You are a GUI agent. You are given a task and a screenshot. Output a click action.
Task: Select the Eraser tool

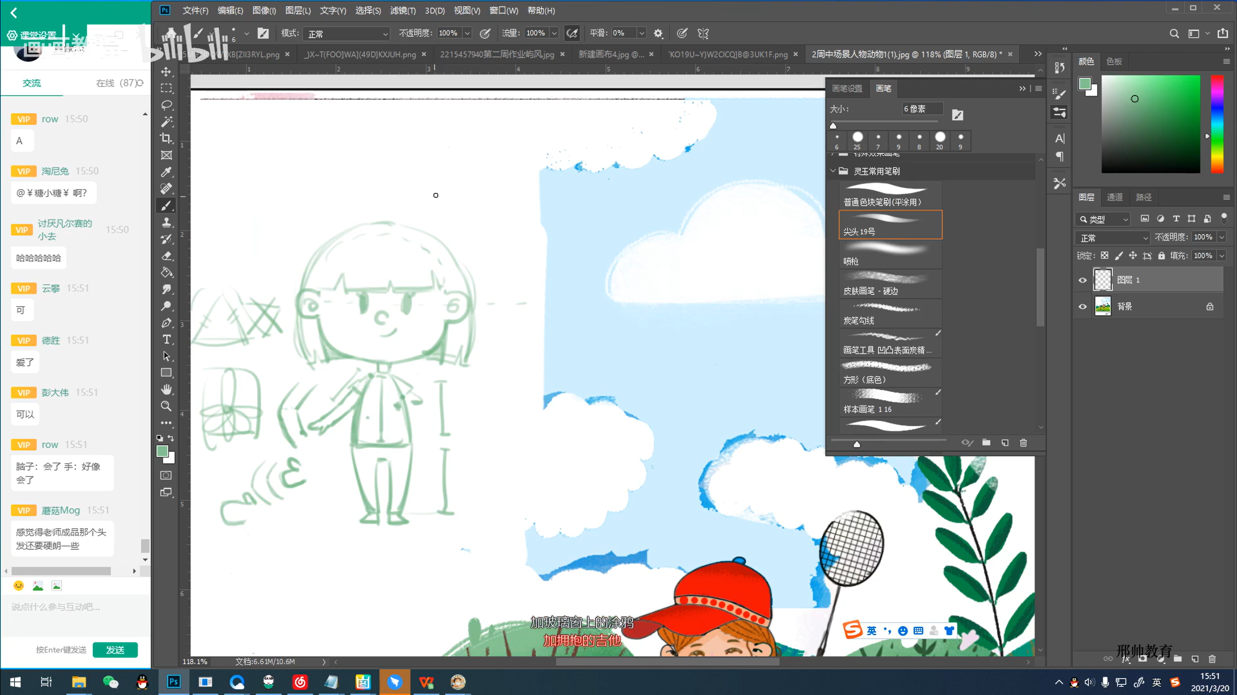click(166, 256)
